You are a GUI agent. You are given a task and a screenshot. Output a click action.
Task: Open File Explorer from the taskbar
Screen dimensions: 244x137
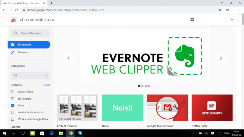click(61, 133)
